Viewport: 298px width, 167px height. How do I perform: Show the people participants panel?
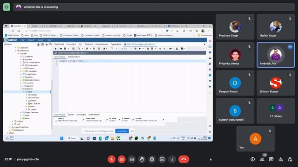click(x=262, y=159)
